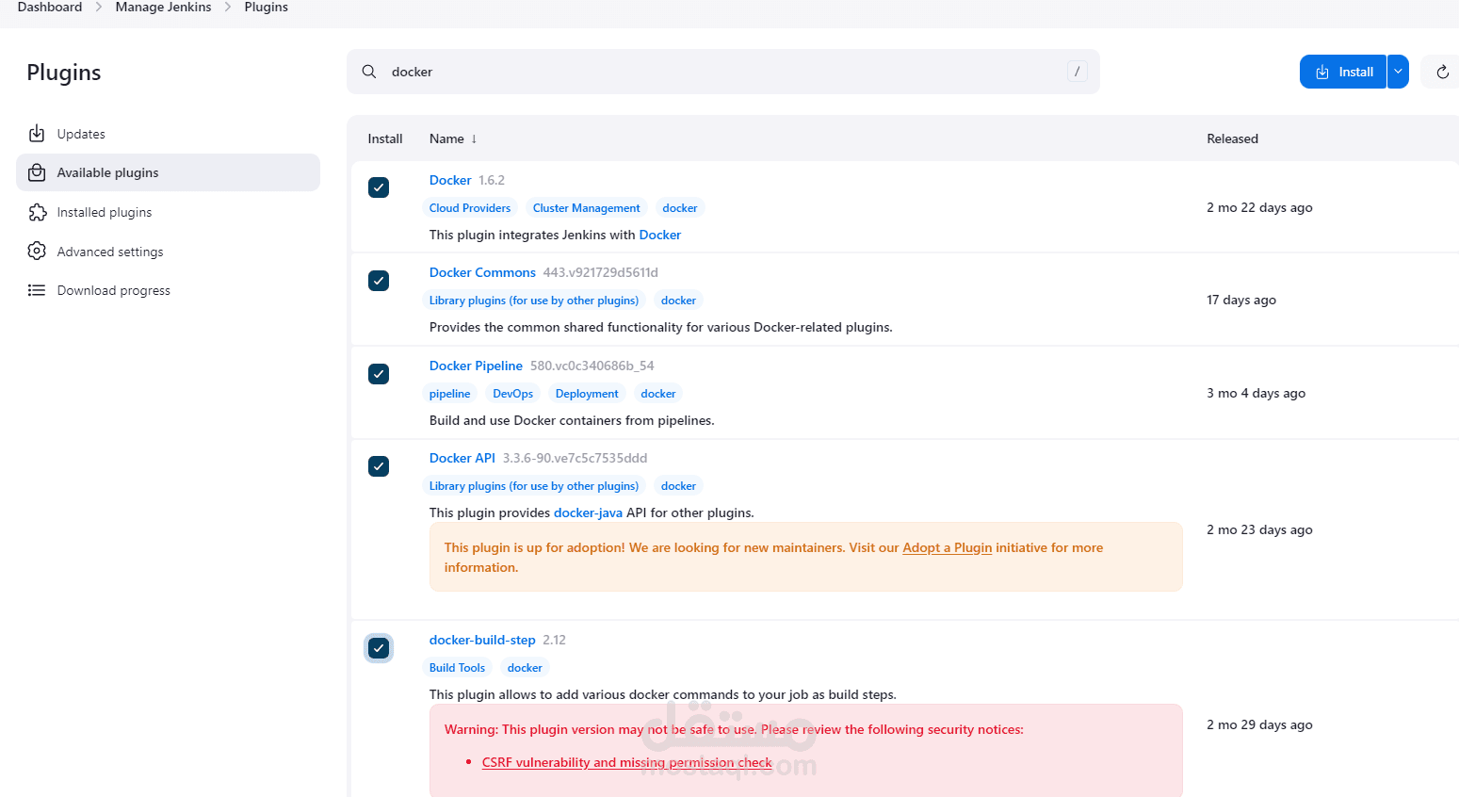Click the Install button
The image size is (1459, 797).
1343,72
